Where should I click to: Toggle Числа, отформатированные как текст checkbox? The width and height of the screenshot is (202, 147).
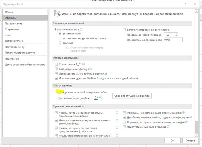pos(56,136)
